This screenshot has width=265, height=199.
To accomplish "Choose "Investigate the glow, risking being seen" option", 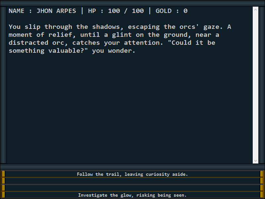I will (x=132, y=195).
